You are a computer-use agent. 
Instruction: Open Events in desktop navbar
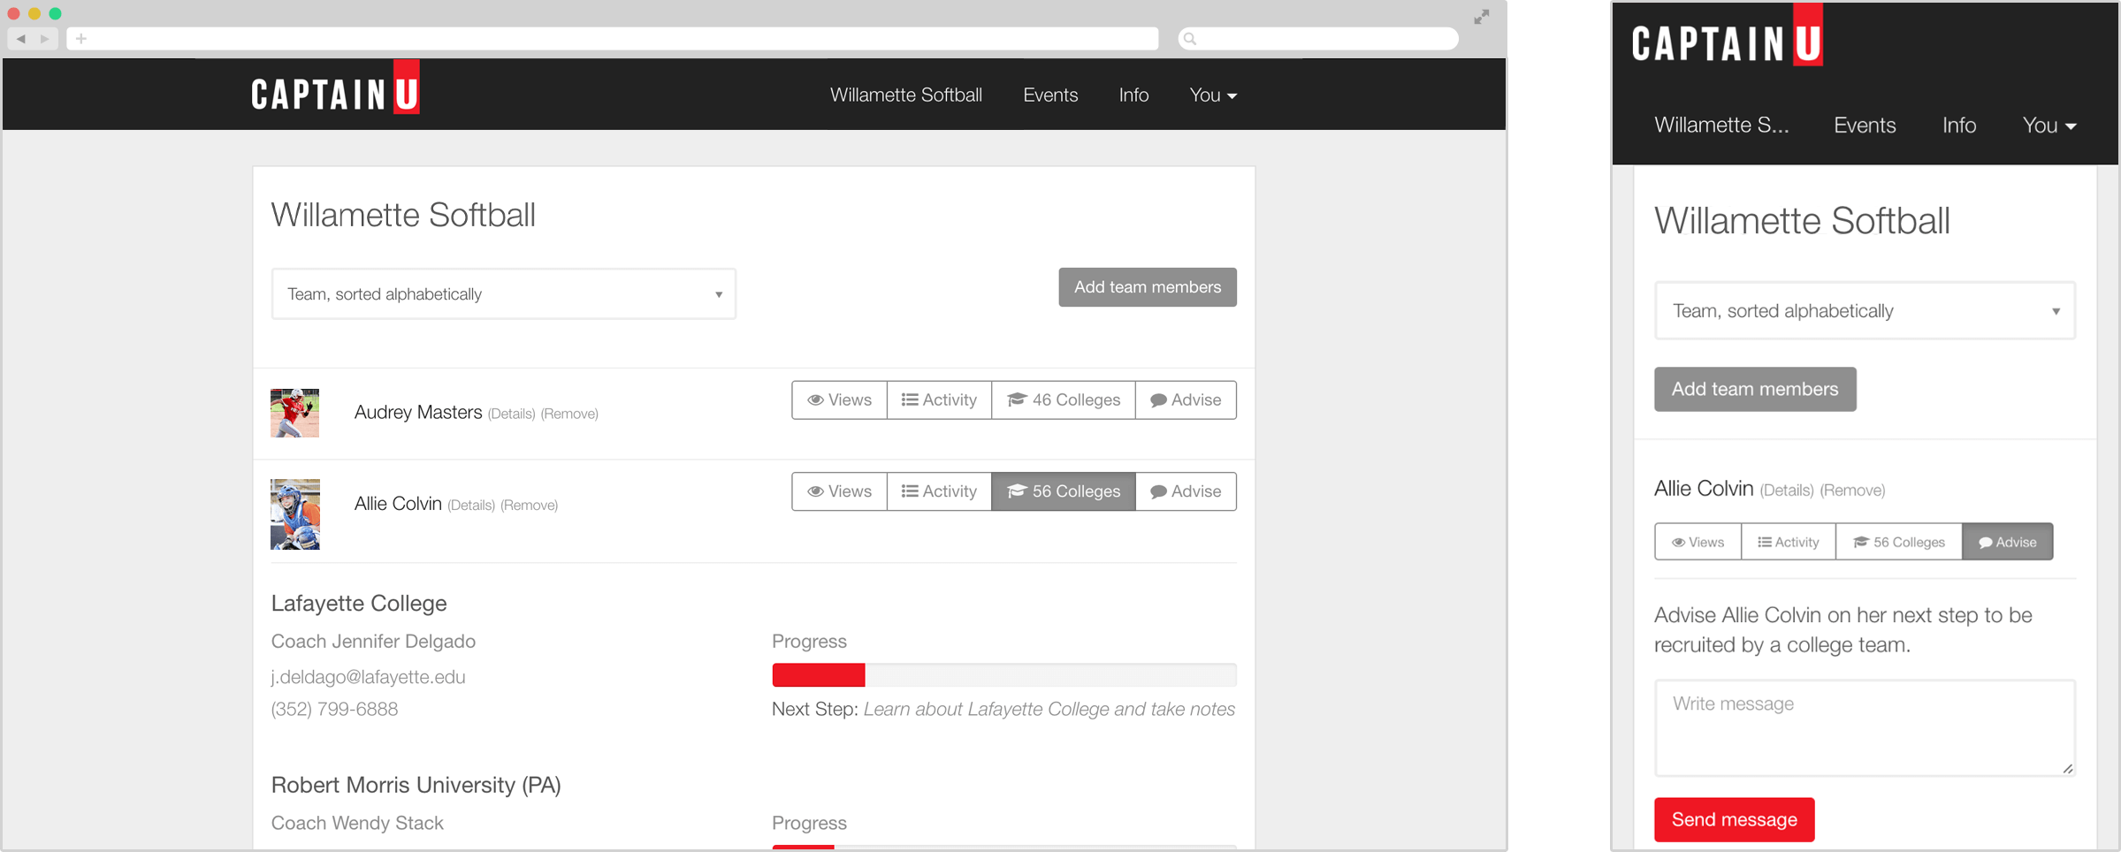click(1050, 95)
